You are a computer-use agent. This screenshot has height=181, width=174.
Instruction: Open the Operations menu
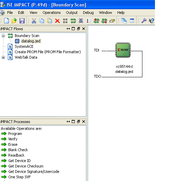(52, 13)
